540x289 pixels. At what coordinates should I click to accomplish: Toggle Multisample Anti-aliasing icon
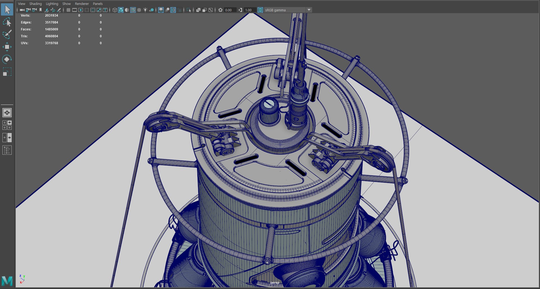(173, 10)
